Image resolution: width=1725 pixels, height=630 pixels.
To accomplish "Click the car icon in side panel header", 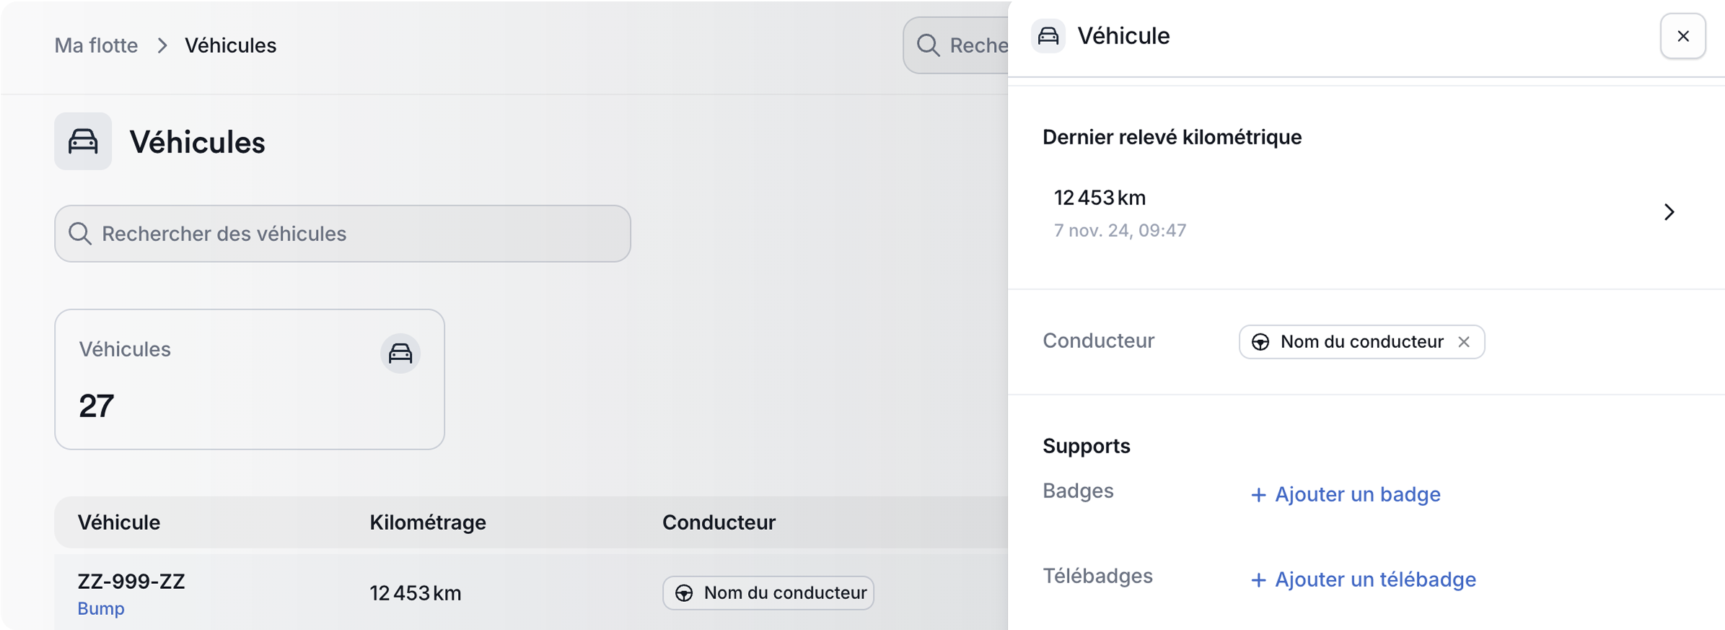I will tap(1048, 36).
